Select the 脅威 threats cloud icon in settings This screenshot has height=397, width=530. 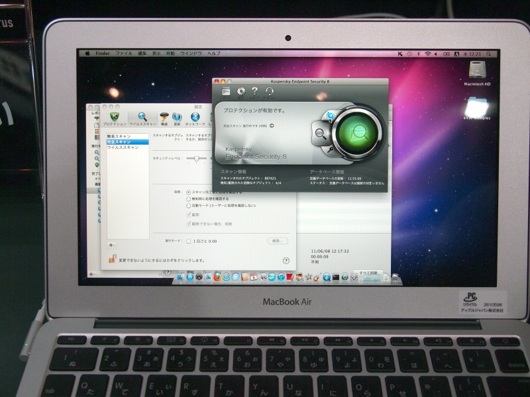point(164,119)
